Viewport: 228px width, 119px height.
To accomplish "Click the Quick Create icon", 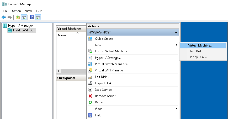I will pos(90,39).
